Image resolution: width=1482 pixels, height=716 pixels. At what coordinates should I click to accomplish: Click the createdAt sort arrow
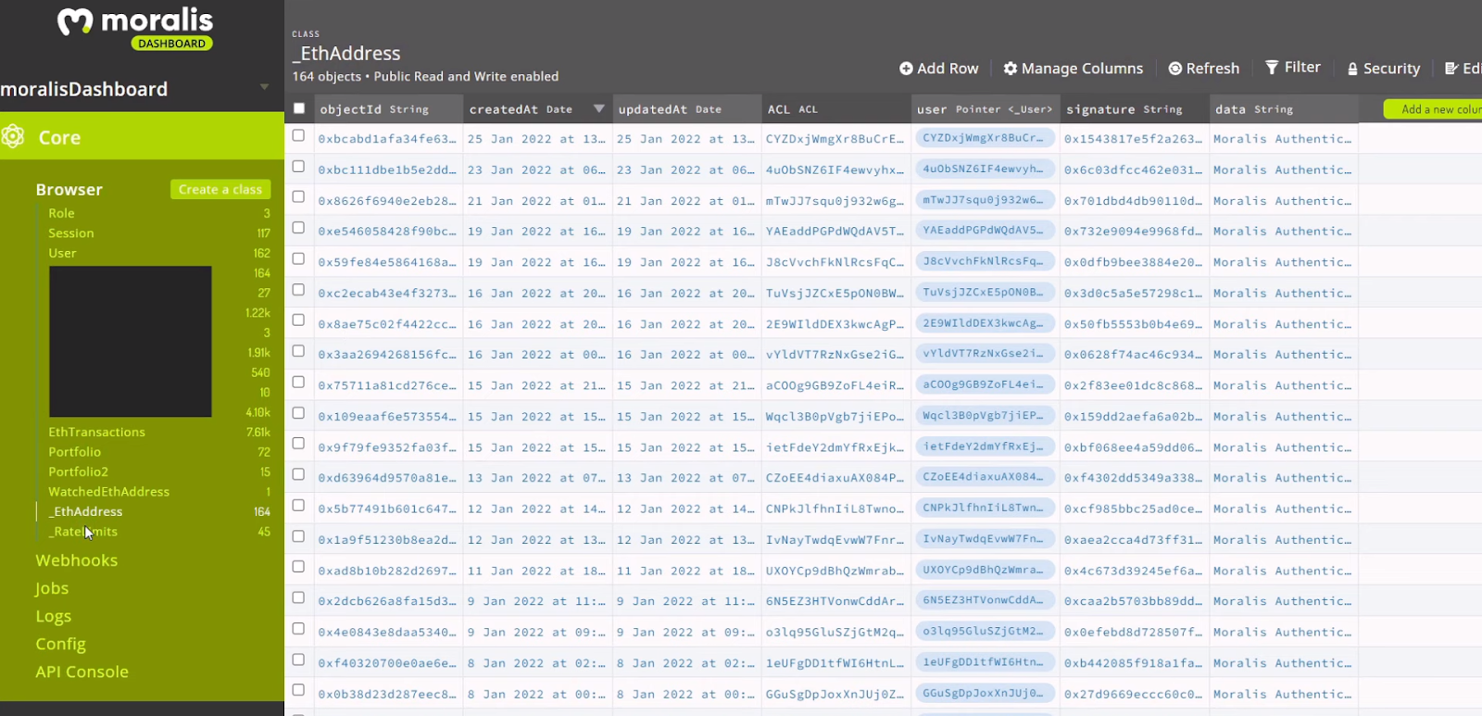[598, 108]
